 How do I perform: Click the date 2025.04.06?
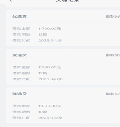tap(50, 118)
